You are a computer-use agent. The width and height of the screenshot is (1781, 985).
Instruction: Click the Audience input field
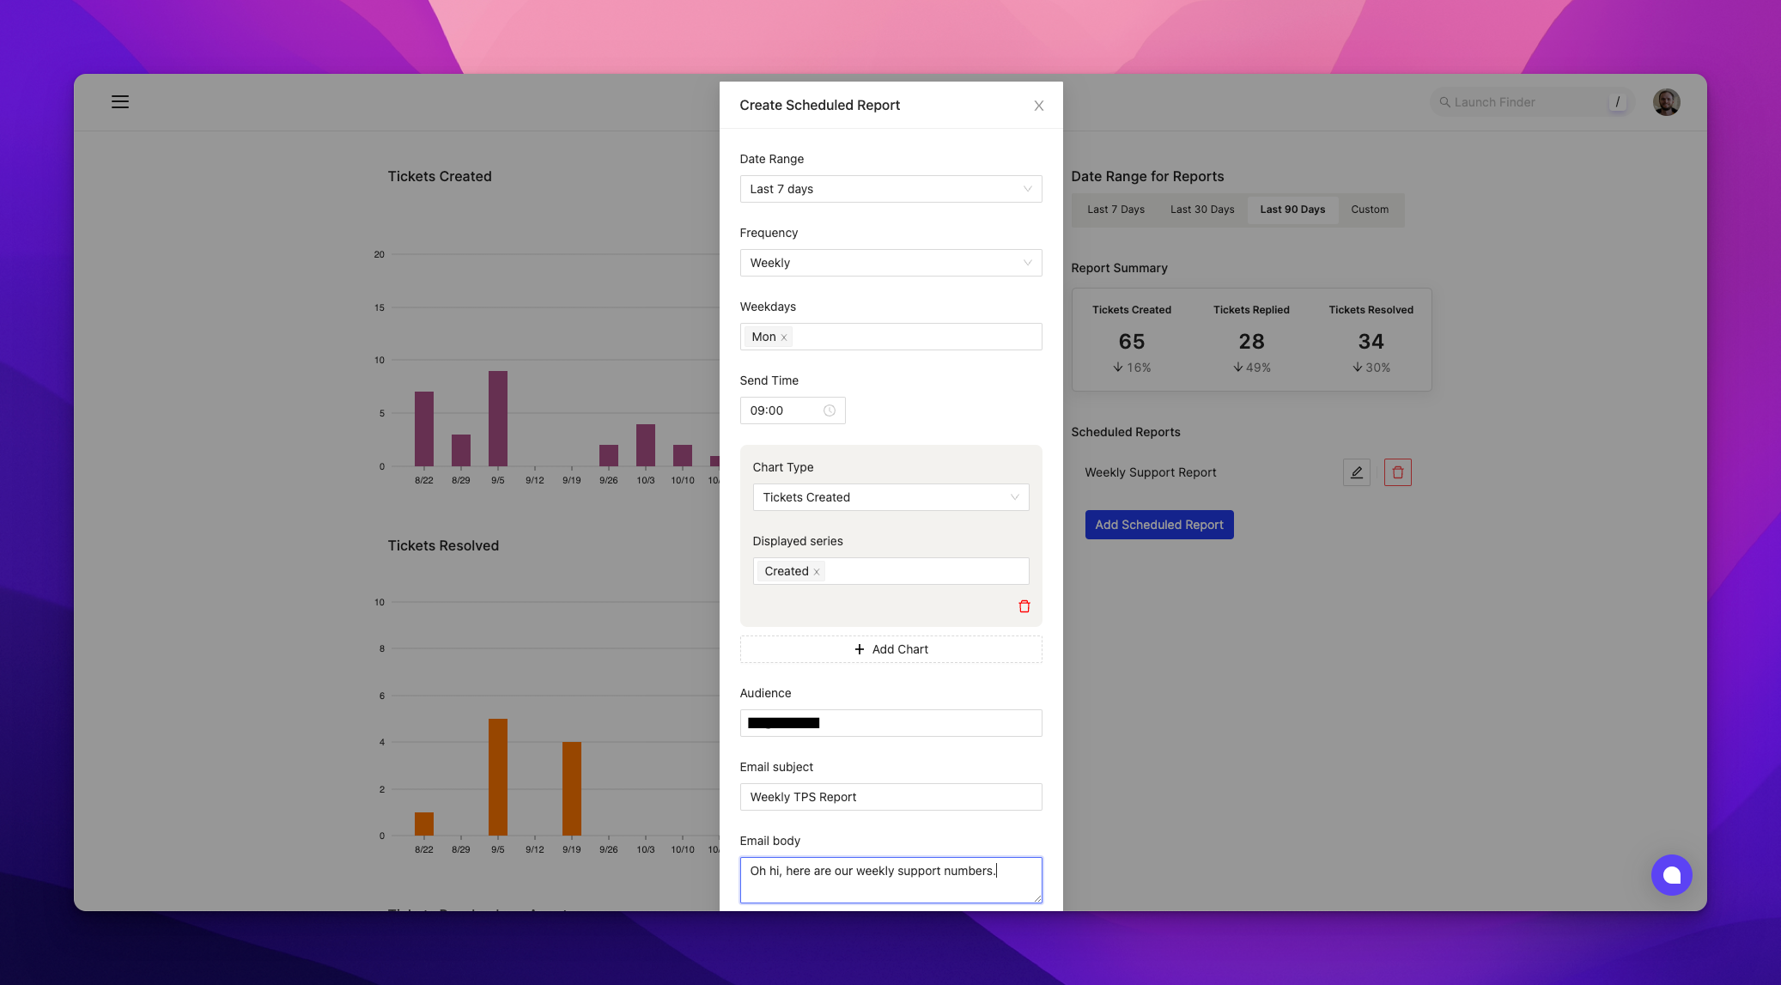tap(890, 723)
